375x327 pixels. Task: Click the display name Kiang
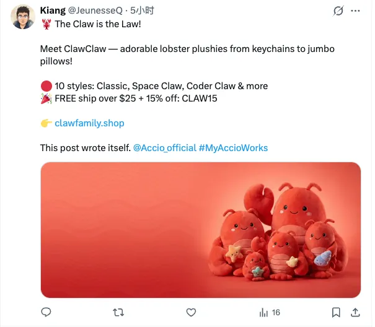(x=53, y=11)
